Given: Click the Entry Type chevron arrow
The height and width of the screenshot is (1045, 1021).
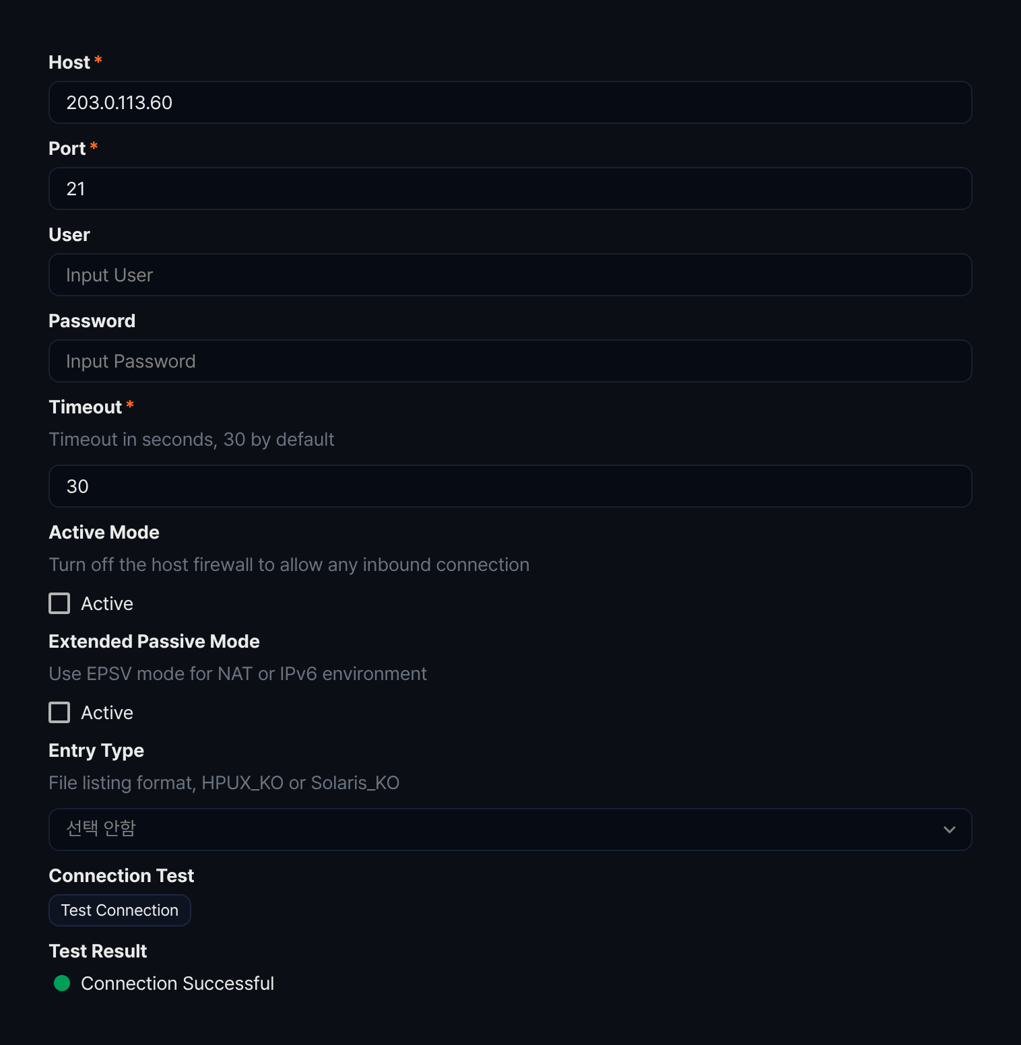Looking at the screenshot, I should tap(950, 830).
